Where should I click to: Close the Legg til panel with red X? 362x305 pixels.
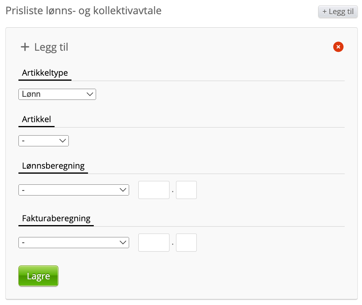(x=338, y=47)
